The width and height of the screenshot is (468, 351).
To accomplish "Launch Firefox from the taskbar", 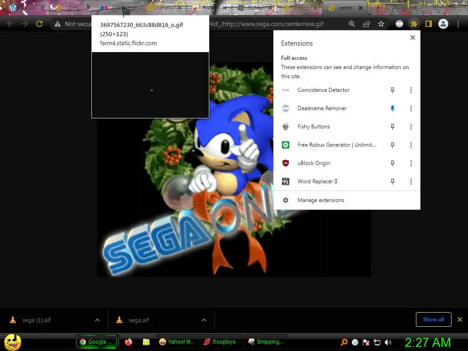I will tap(128, 342).
